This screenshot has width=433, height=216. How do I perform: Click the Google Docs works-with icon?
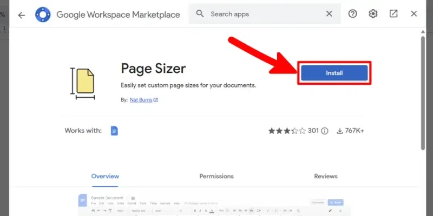coord(114,131)
